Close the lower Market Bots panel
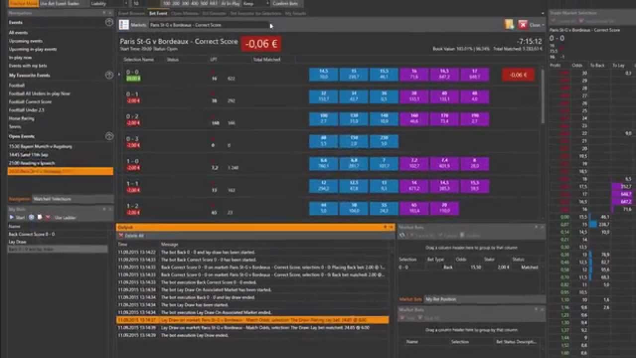The width and height of the screenshot is (636, 358). tap(542, 310)
